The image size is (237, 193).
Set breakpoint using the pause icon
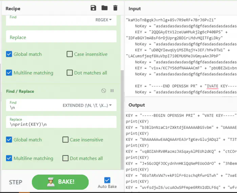click(112, 91)
